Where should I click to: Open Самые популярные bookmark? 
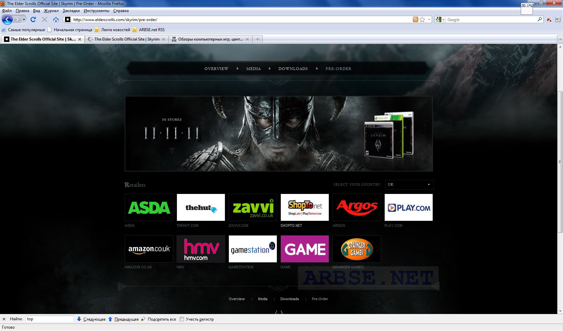23,30
